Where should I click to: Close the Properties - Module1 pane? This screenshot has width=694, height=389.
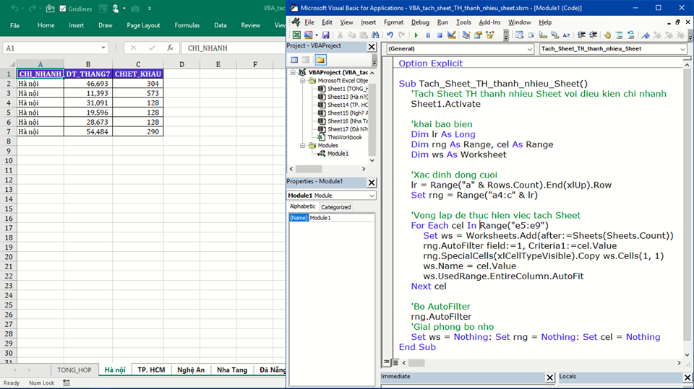click(372, 182)
